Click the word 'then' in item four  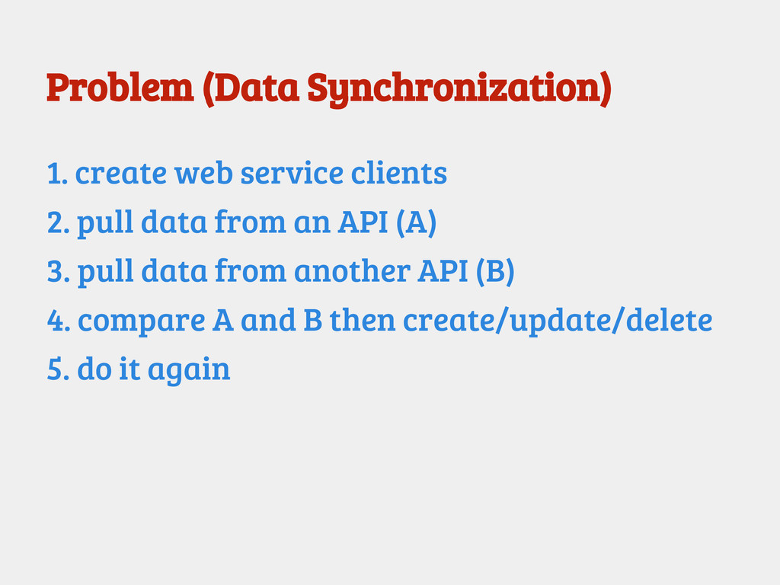pyautogui.click(x=363, y=321)
